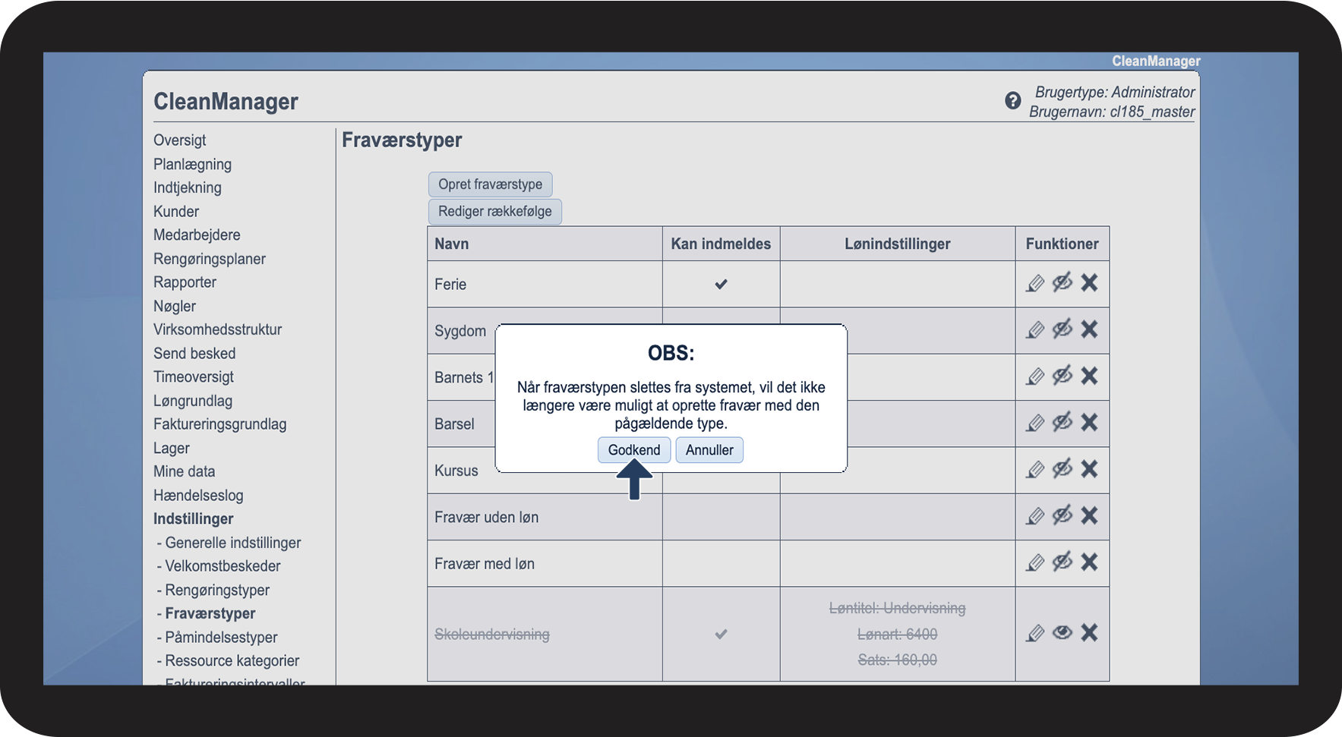
Task: Open Mine data in the sidebar
Action: pos(185,472)
